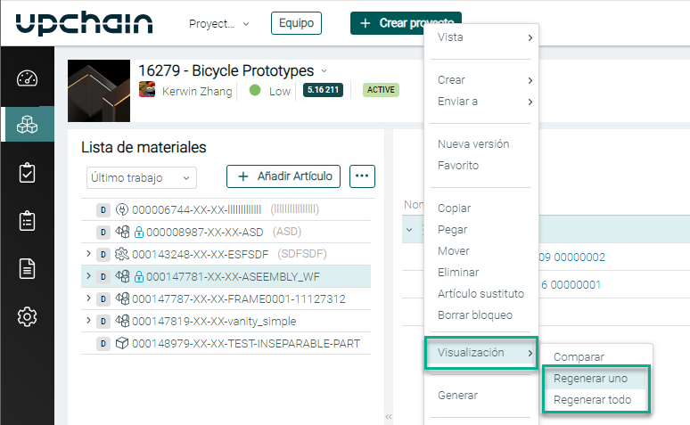Open the BOM cubes icon in sidebar
The image size is (690, 425).
28,125
